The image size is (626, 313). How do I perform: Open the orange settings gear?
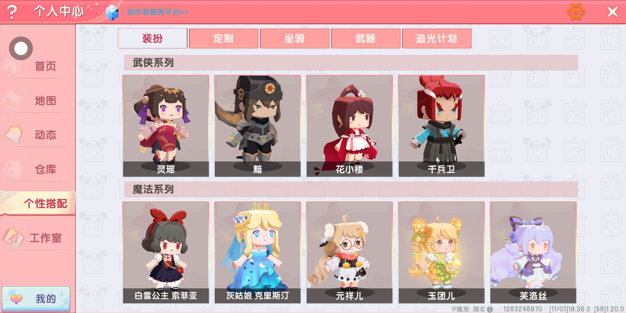coord(576,12)
